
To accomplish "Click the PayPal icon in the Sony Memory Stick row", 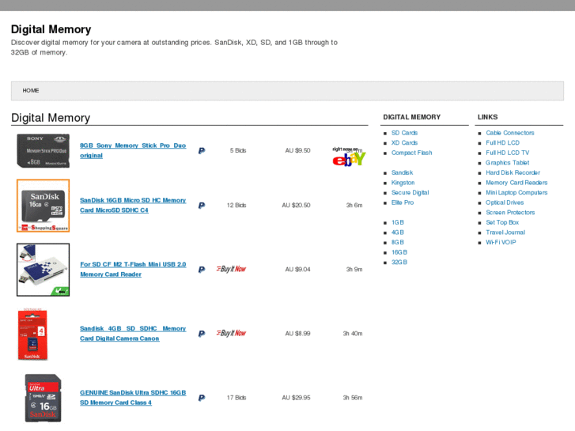I will pyautogui.click(x=202, y=151).
